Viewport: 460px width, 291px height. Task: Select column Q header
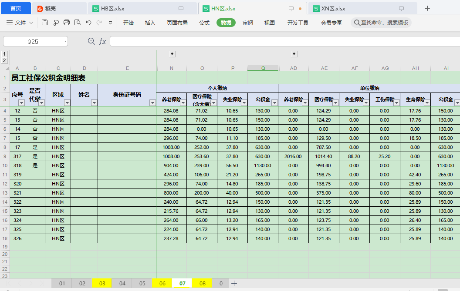[263, 68]
